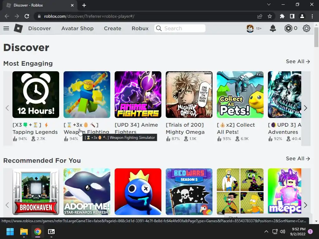Open the Anime Adventures thumbnail
The image size is (319, 239).
[x=284, y=95]
